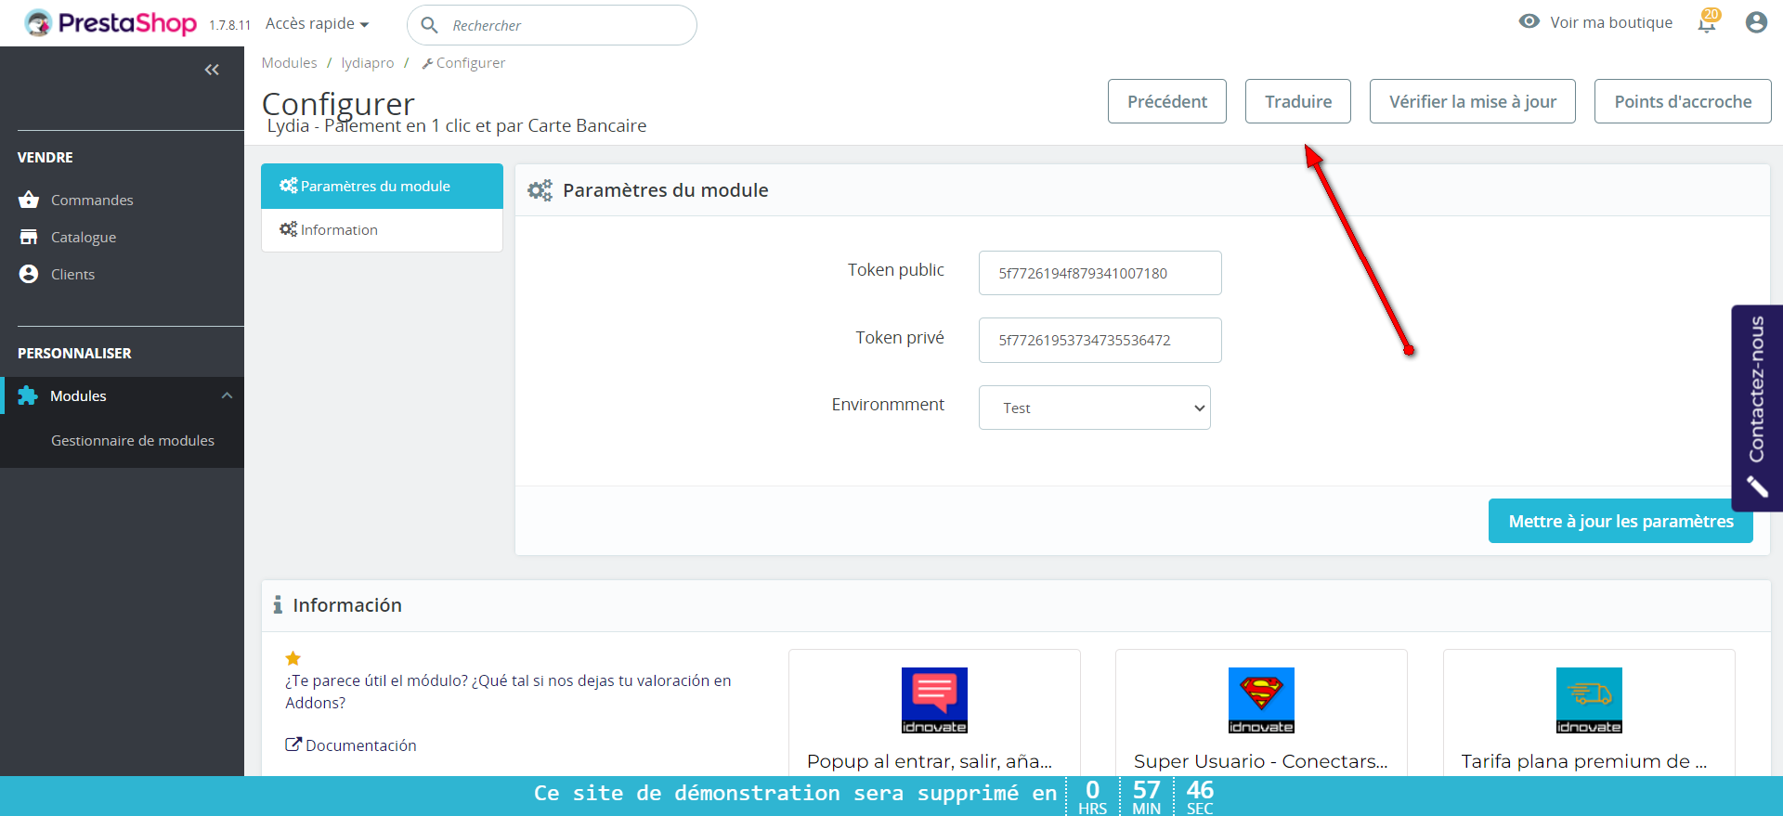Open the Super Usuario - Conectars module title
Screen dimensions: 1783x816
1261,761
